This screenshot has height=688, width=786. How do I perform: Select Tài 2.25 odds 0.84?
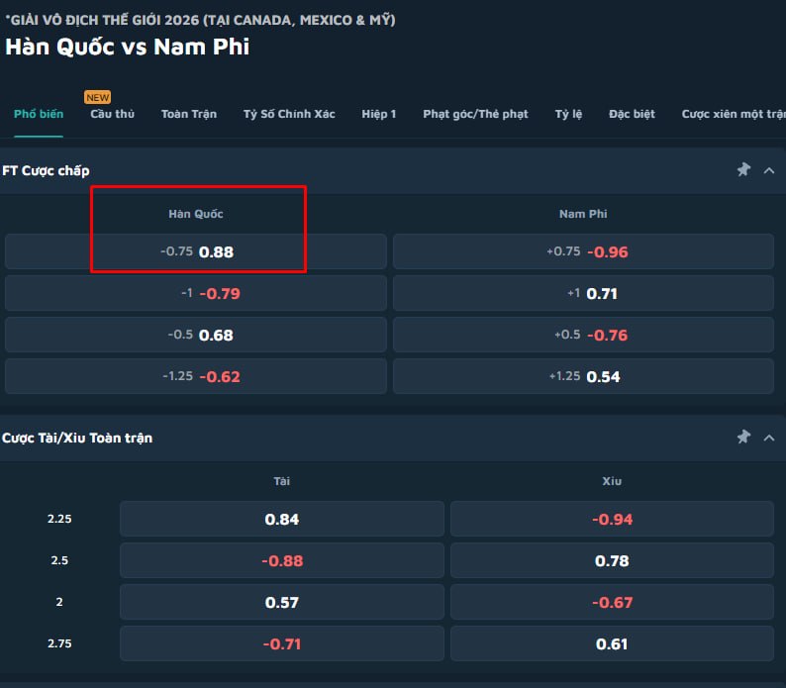(x=282, y=519)
